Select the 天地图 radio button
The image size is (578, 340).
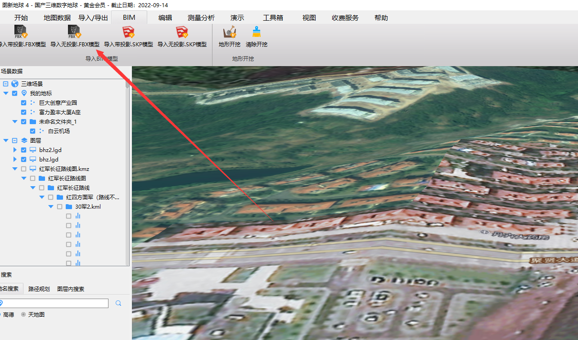[23, 315]
